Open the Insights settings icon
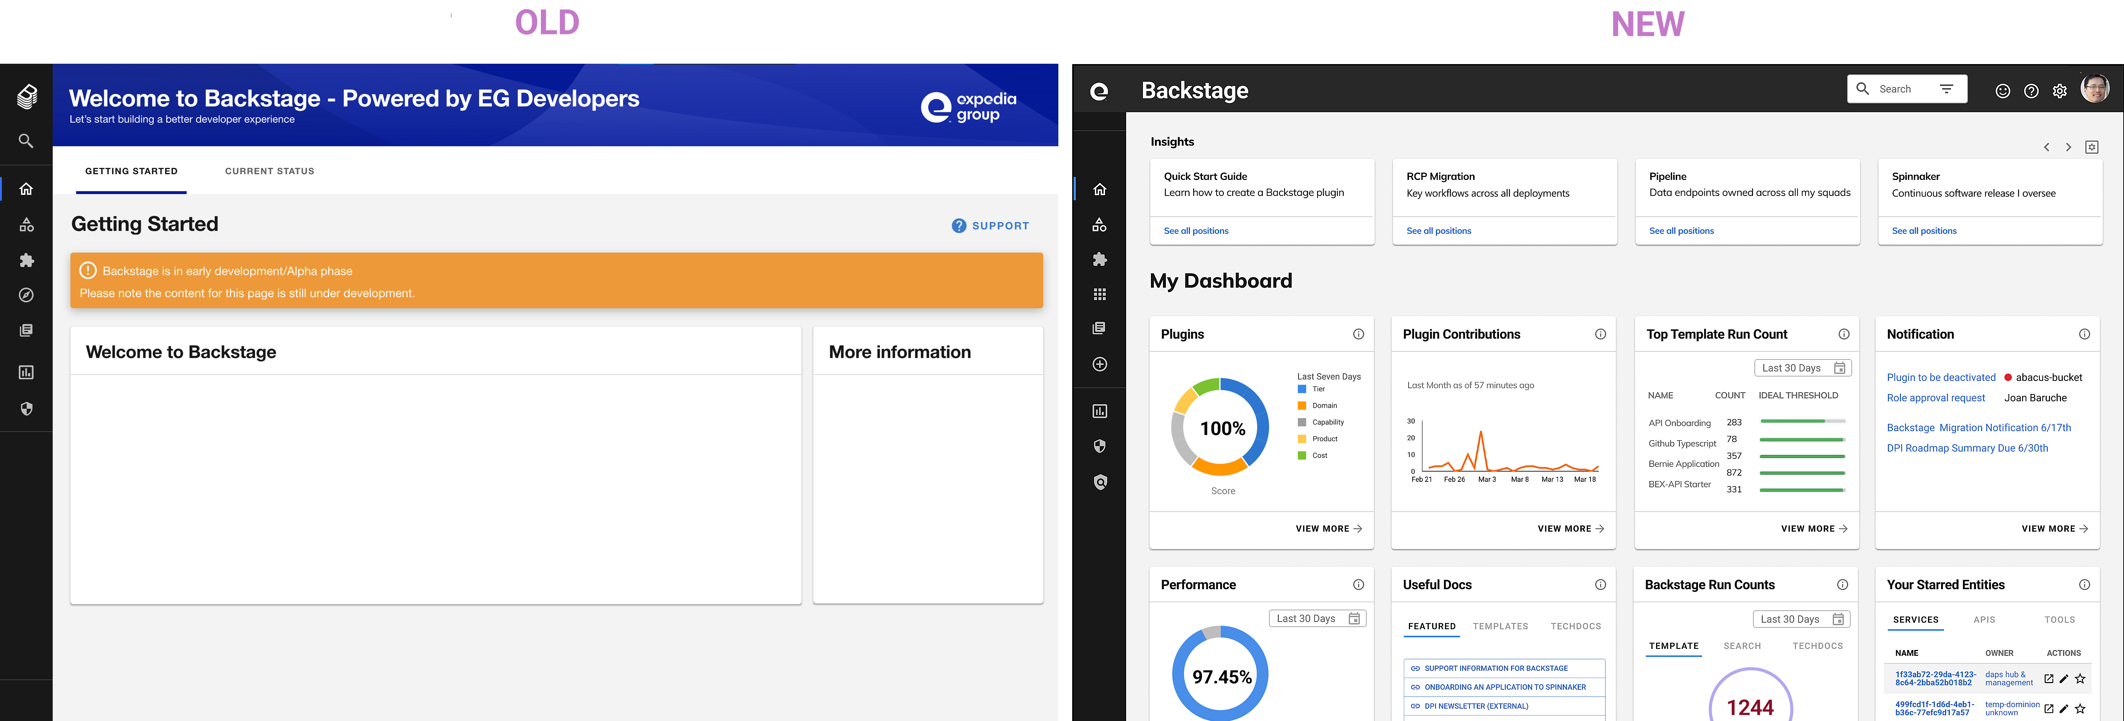The image size is (2124, 721). click(x=2092, y=147)
